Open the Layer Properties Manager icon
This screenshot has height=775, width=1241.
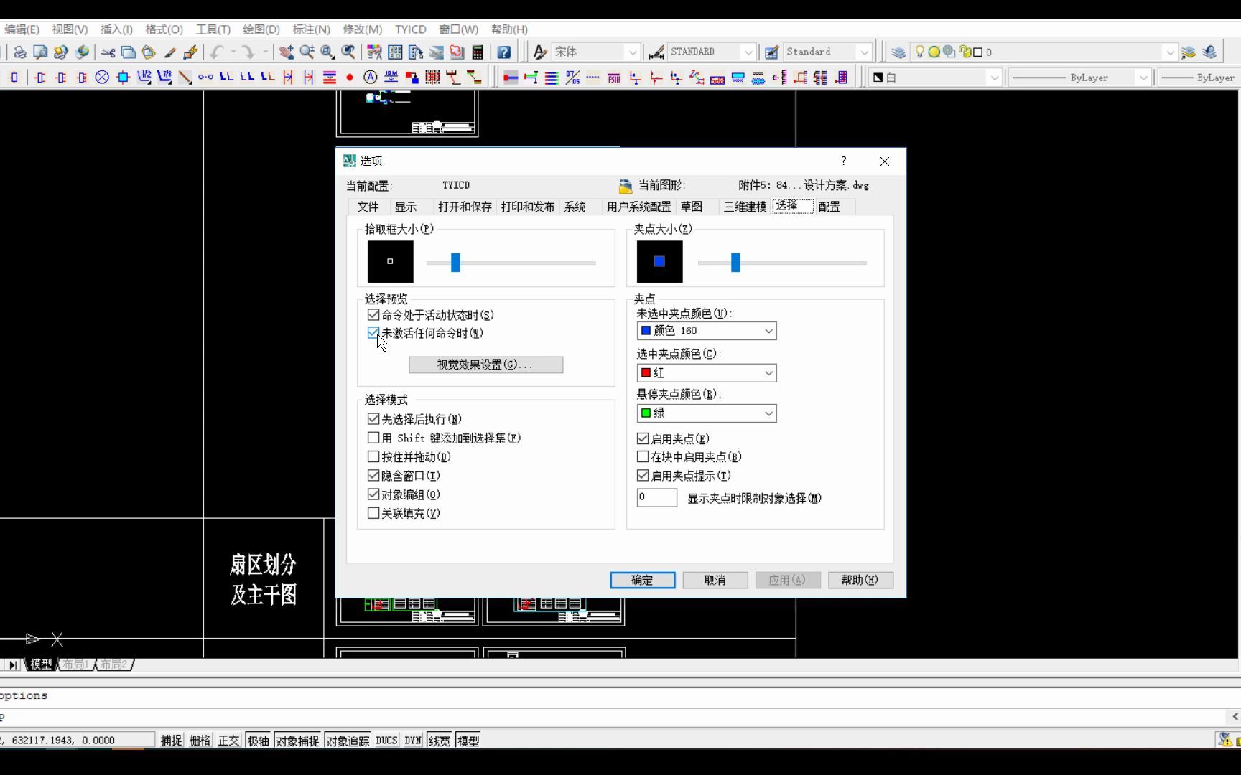click(898, 52)
